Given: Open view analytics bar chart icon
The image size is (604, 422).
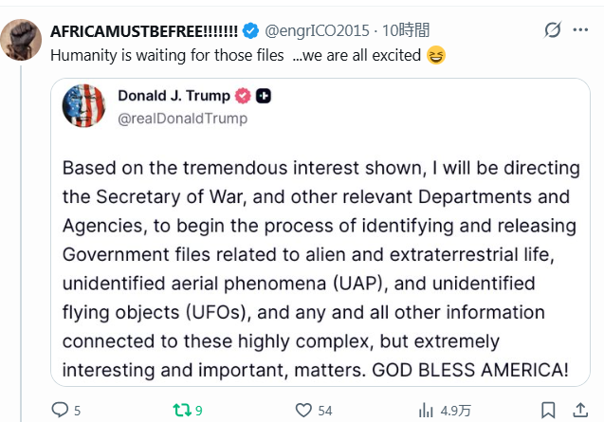Looking at the screenshot, I should coord(426,410).
